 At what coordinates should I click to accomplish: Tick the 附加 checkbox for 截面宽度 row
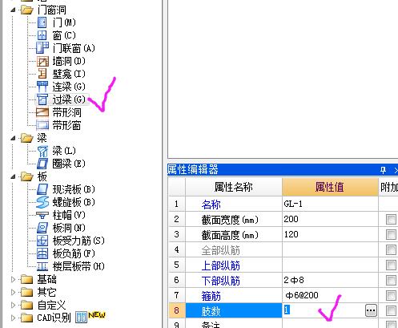[x=391, y=220]
